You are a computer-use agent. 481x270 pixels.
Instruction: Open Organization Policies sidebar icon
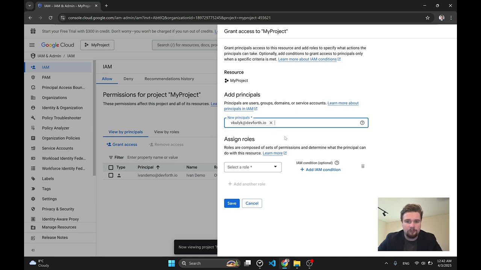coord(33,138)
